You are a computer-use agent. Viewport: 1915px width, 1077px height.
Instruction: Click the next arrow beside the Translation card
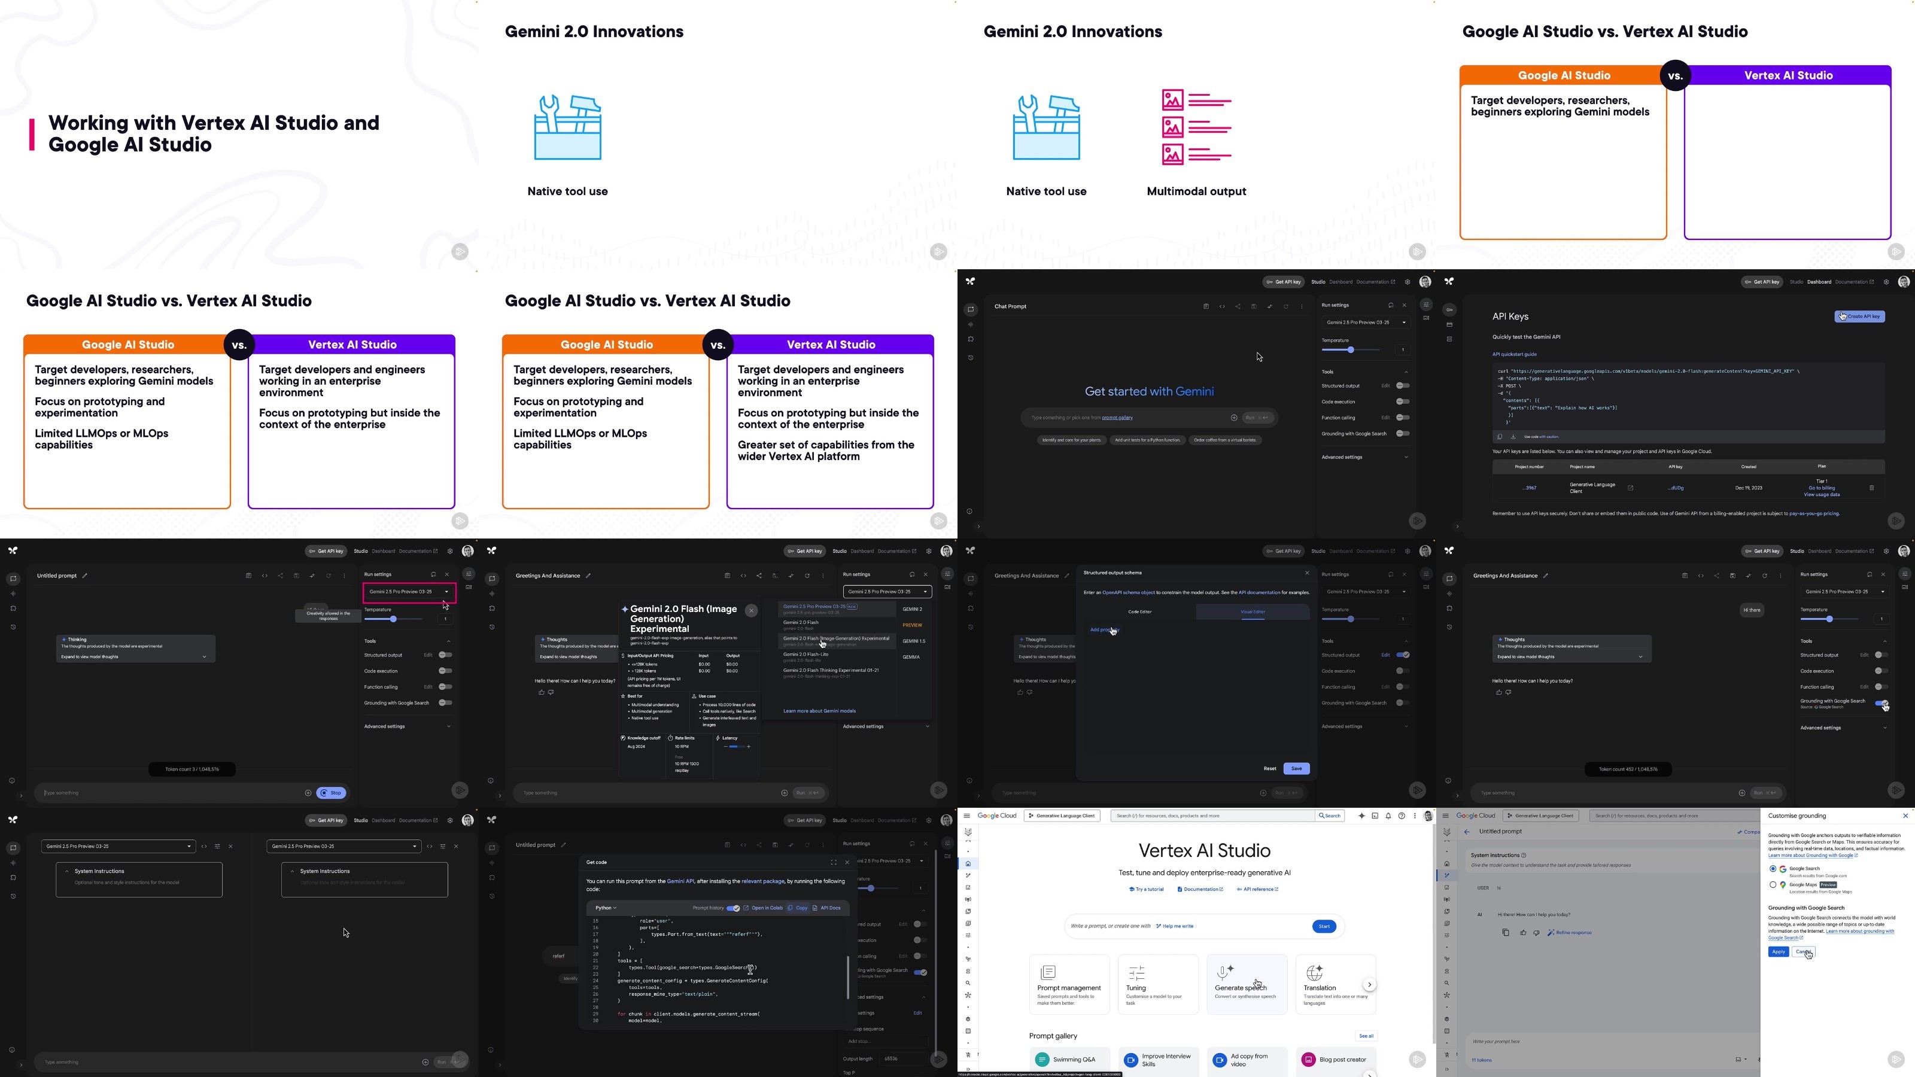[1369, 985]
